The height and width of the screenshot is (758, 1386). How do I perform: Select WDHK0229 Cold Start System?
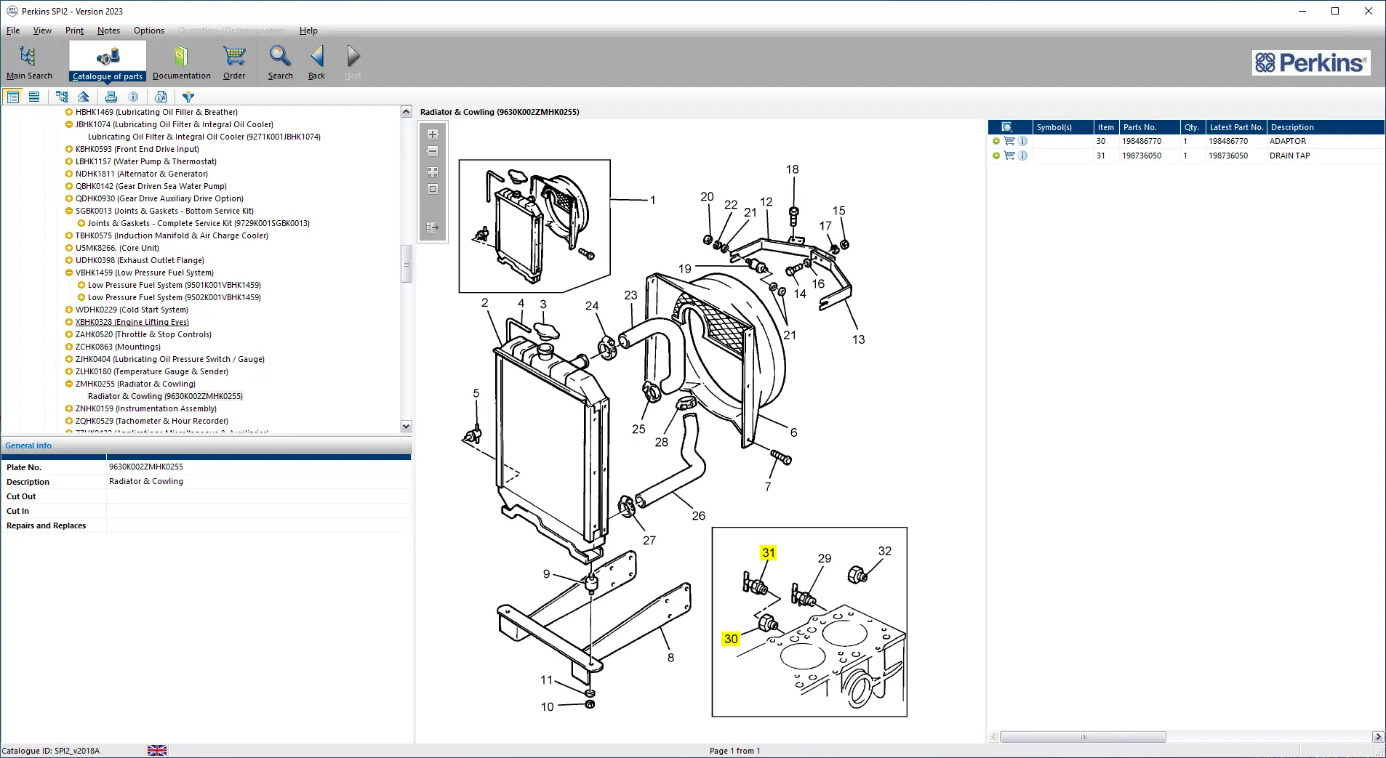tap(132, 310)
